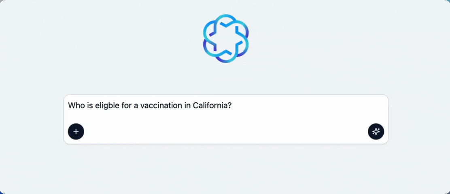Click the plus icon to add attachment
Viewport: 450px width, 194px height.
pos(76,131)
